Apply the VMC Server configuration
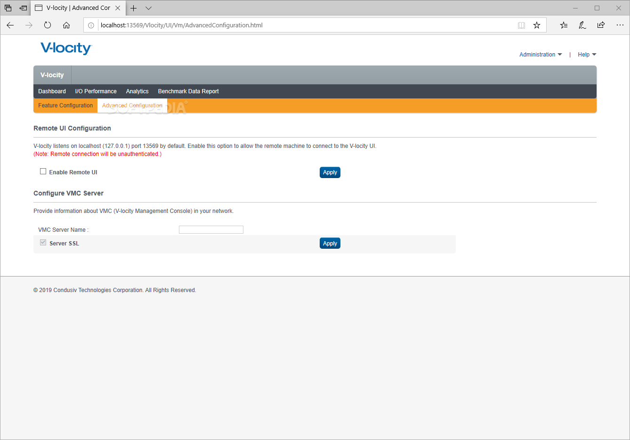 tap(330, 244)
